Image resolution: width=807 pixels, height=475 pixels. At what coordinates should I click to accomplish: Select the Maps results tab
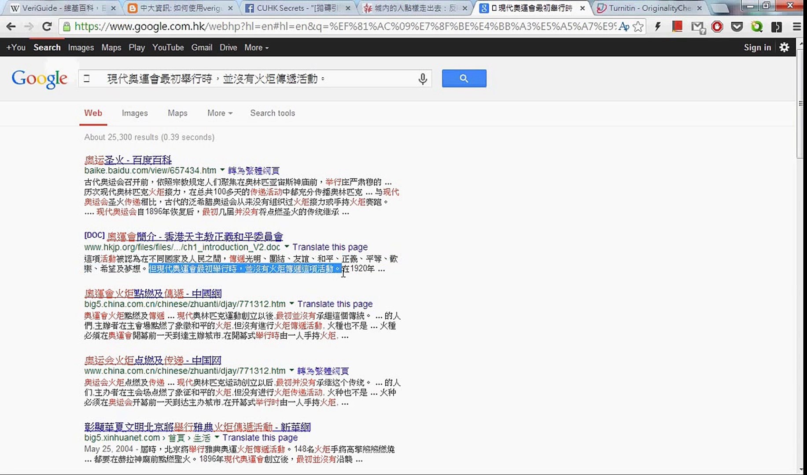pos(177,113)
